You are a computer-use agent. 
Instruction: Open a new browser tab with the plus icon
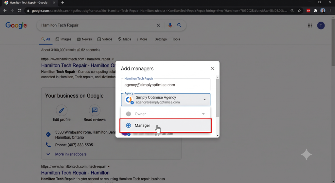[62, 3]
